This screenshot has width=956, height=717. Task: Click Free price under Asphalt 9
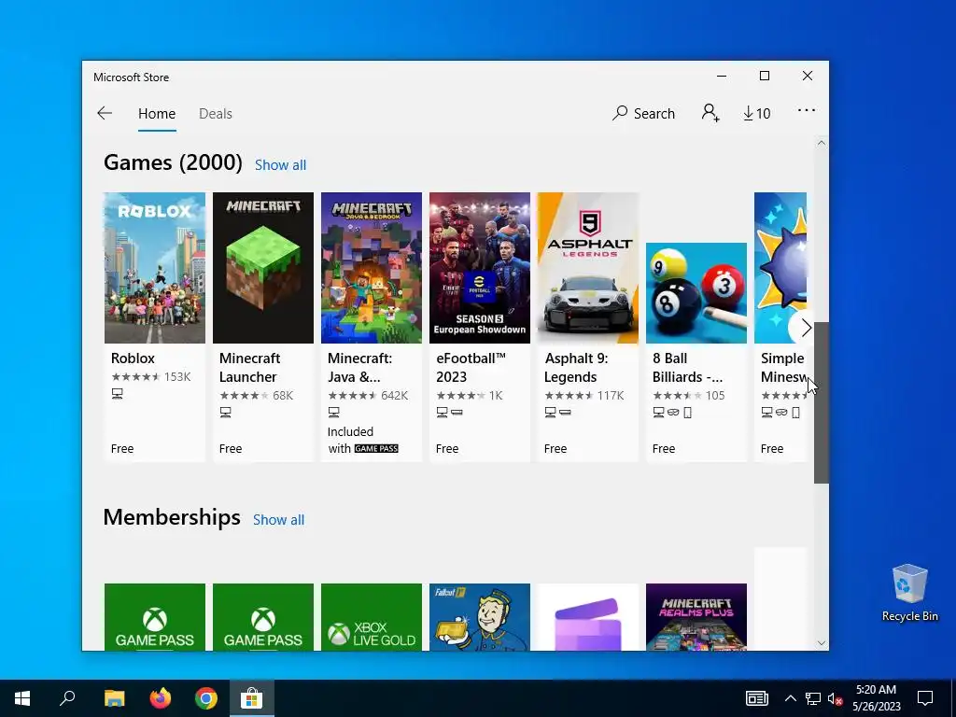point(555,449)
